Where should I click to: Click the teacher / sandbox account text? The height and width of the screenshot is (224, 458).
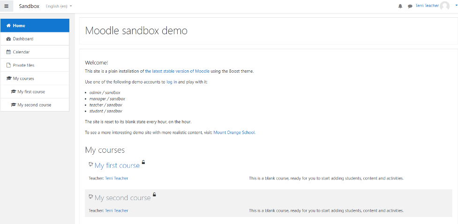click(x=106, y=105)
